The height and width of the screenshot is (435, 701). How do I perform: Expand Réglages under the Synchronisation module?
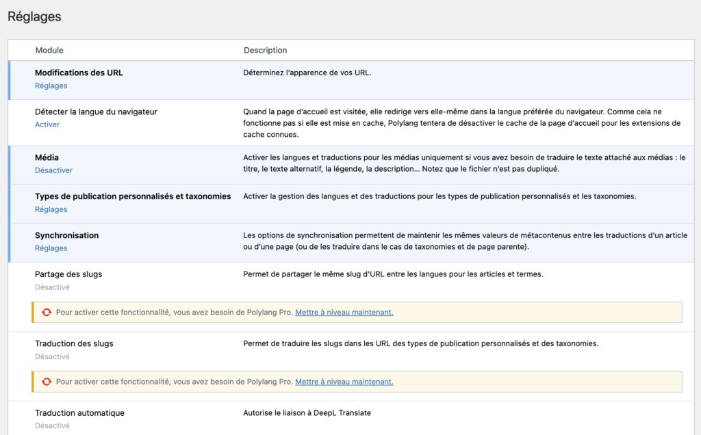click(51, 248)
